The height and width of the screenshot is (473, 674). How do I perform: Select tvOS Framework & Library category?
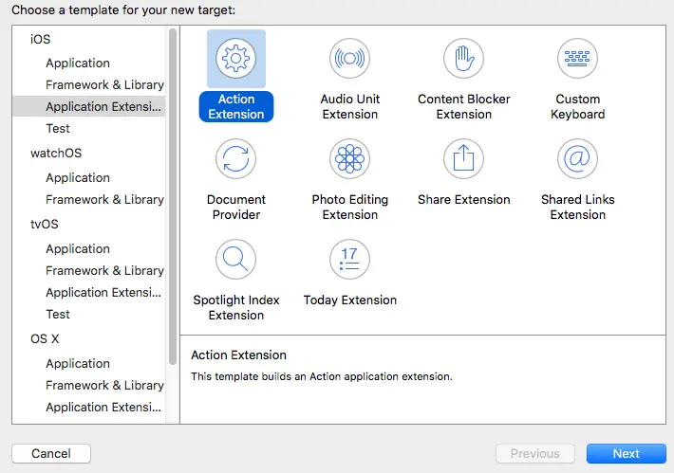tap(104, 270)
